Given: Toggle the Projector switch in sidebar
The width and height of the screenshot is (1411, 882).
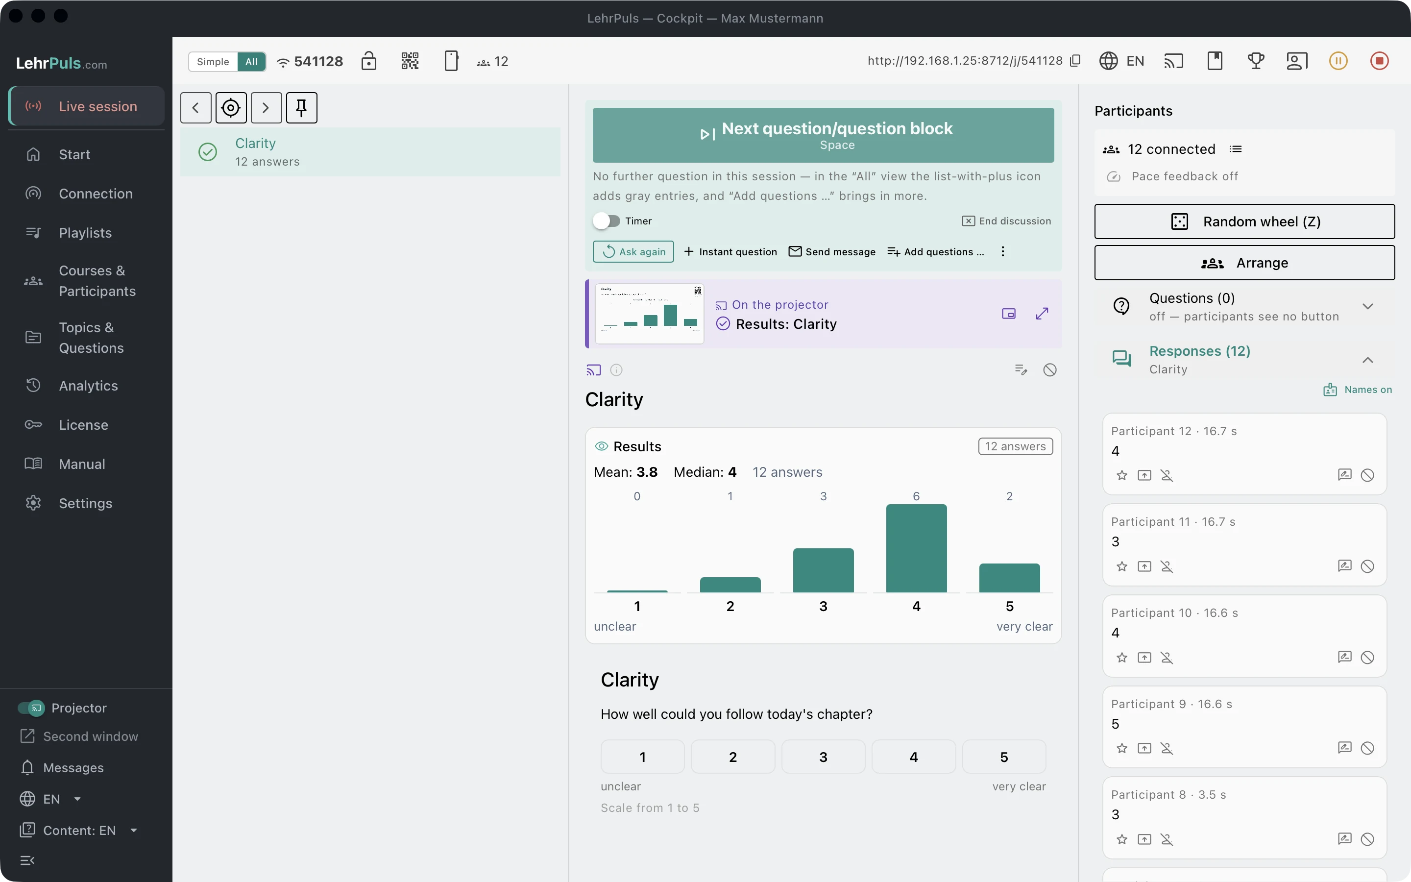Looking at the screenshot, I should pyautogui.click(x=31, y=708).
